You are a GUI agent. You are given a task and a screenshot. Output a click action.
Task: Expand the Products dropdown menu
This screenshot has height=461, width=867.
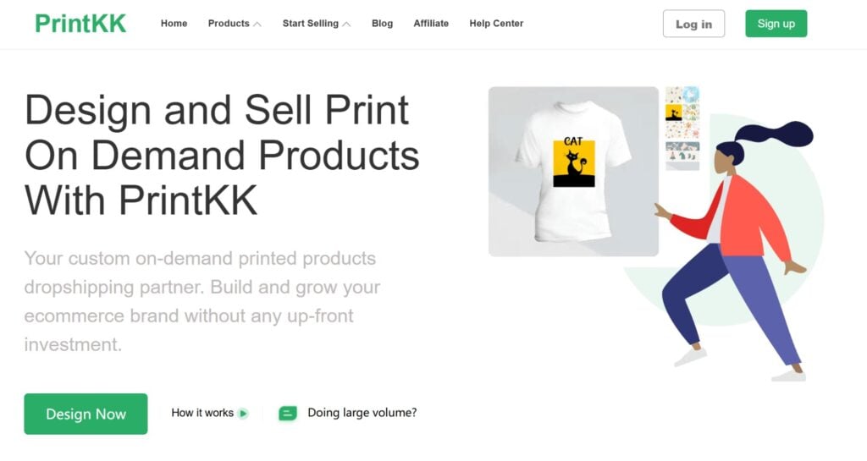(229, 24)
